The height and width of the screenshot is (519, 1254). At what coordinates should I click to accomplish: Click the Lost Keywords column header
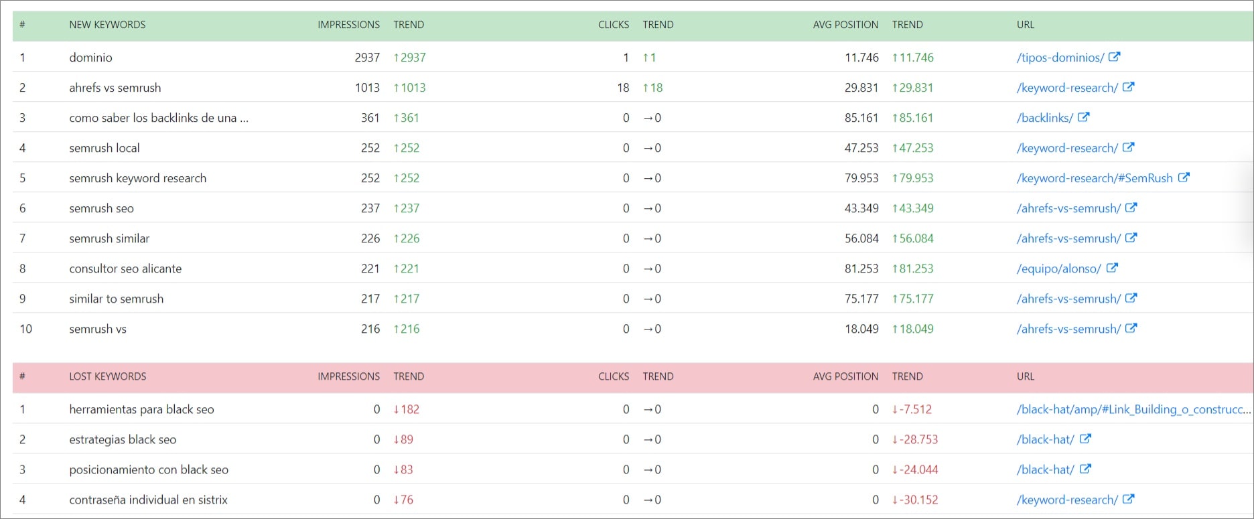click(107, 376)
